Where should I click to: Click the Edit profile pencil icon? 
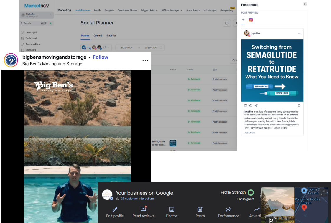point(115,209)
